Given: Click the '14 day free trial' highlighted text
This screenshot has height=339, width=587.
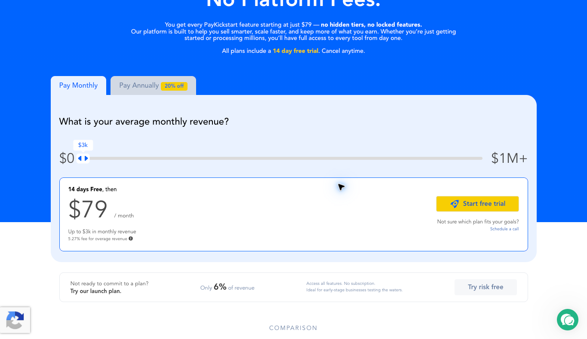Looking at the screenshot, I should point(295,51).
